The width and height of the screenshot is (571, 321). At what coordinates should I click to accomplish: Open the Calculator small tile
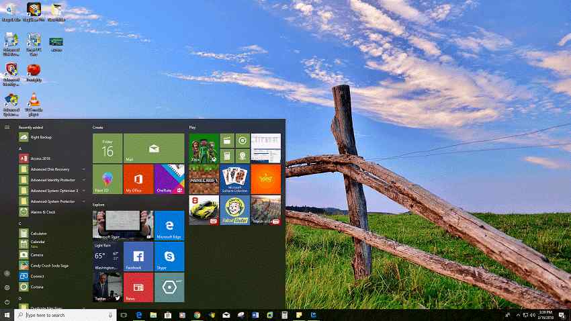[227, 156]
